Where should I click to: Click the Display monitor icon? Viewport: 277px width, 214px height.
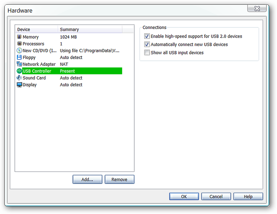pyautogui.click(x=19, y=85)
